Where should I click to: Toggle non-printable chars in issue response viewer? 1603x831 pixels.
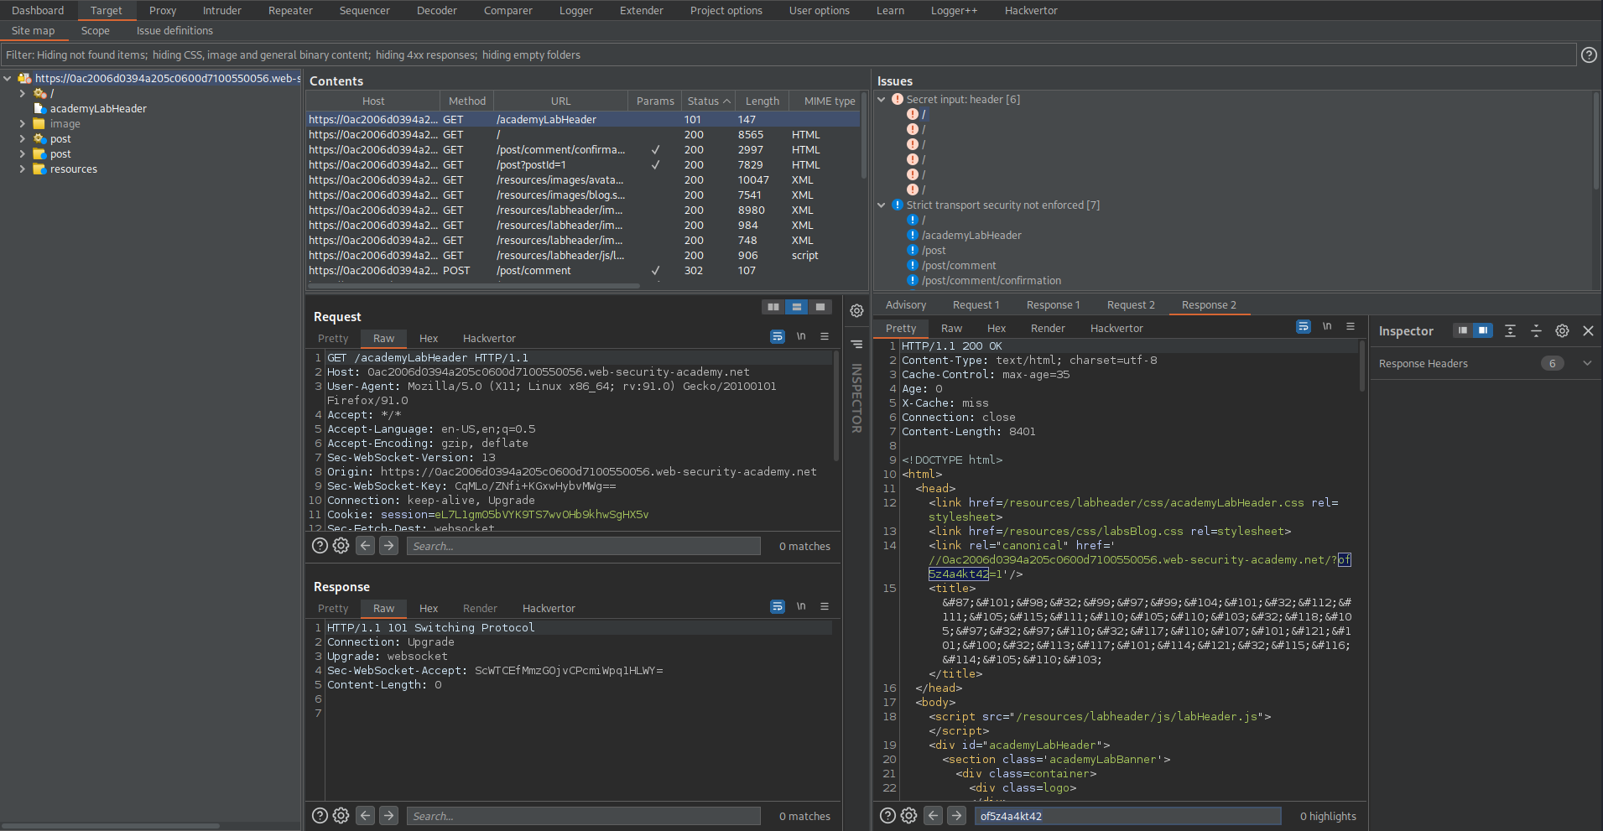point(1327,326)
